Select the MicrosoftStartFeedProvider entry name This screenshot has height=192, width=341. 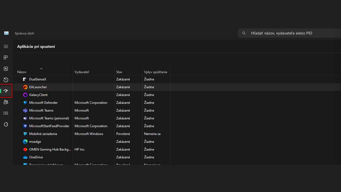click(x=49, y=126)
